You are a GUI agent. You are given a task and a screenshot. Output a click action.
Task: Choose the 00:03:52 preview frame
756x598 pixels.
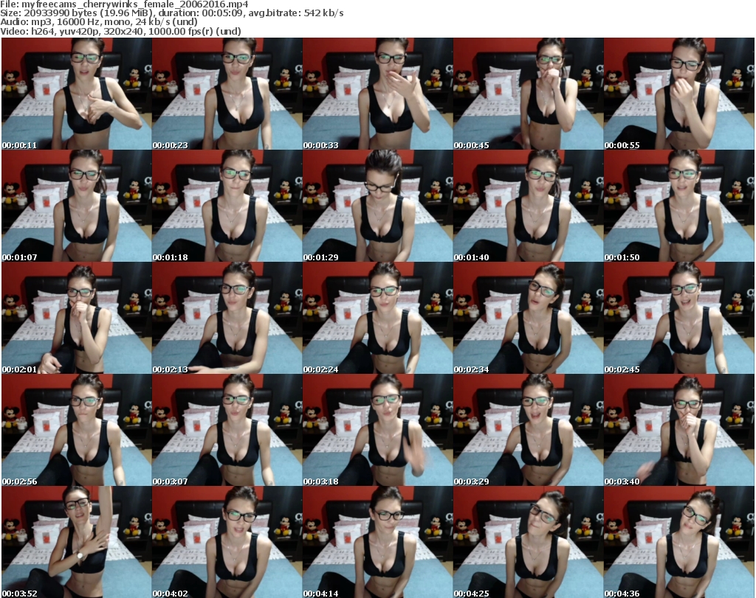77,542
